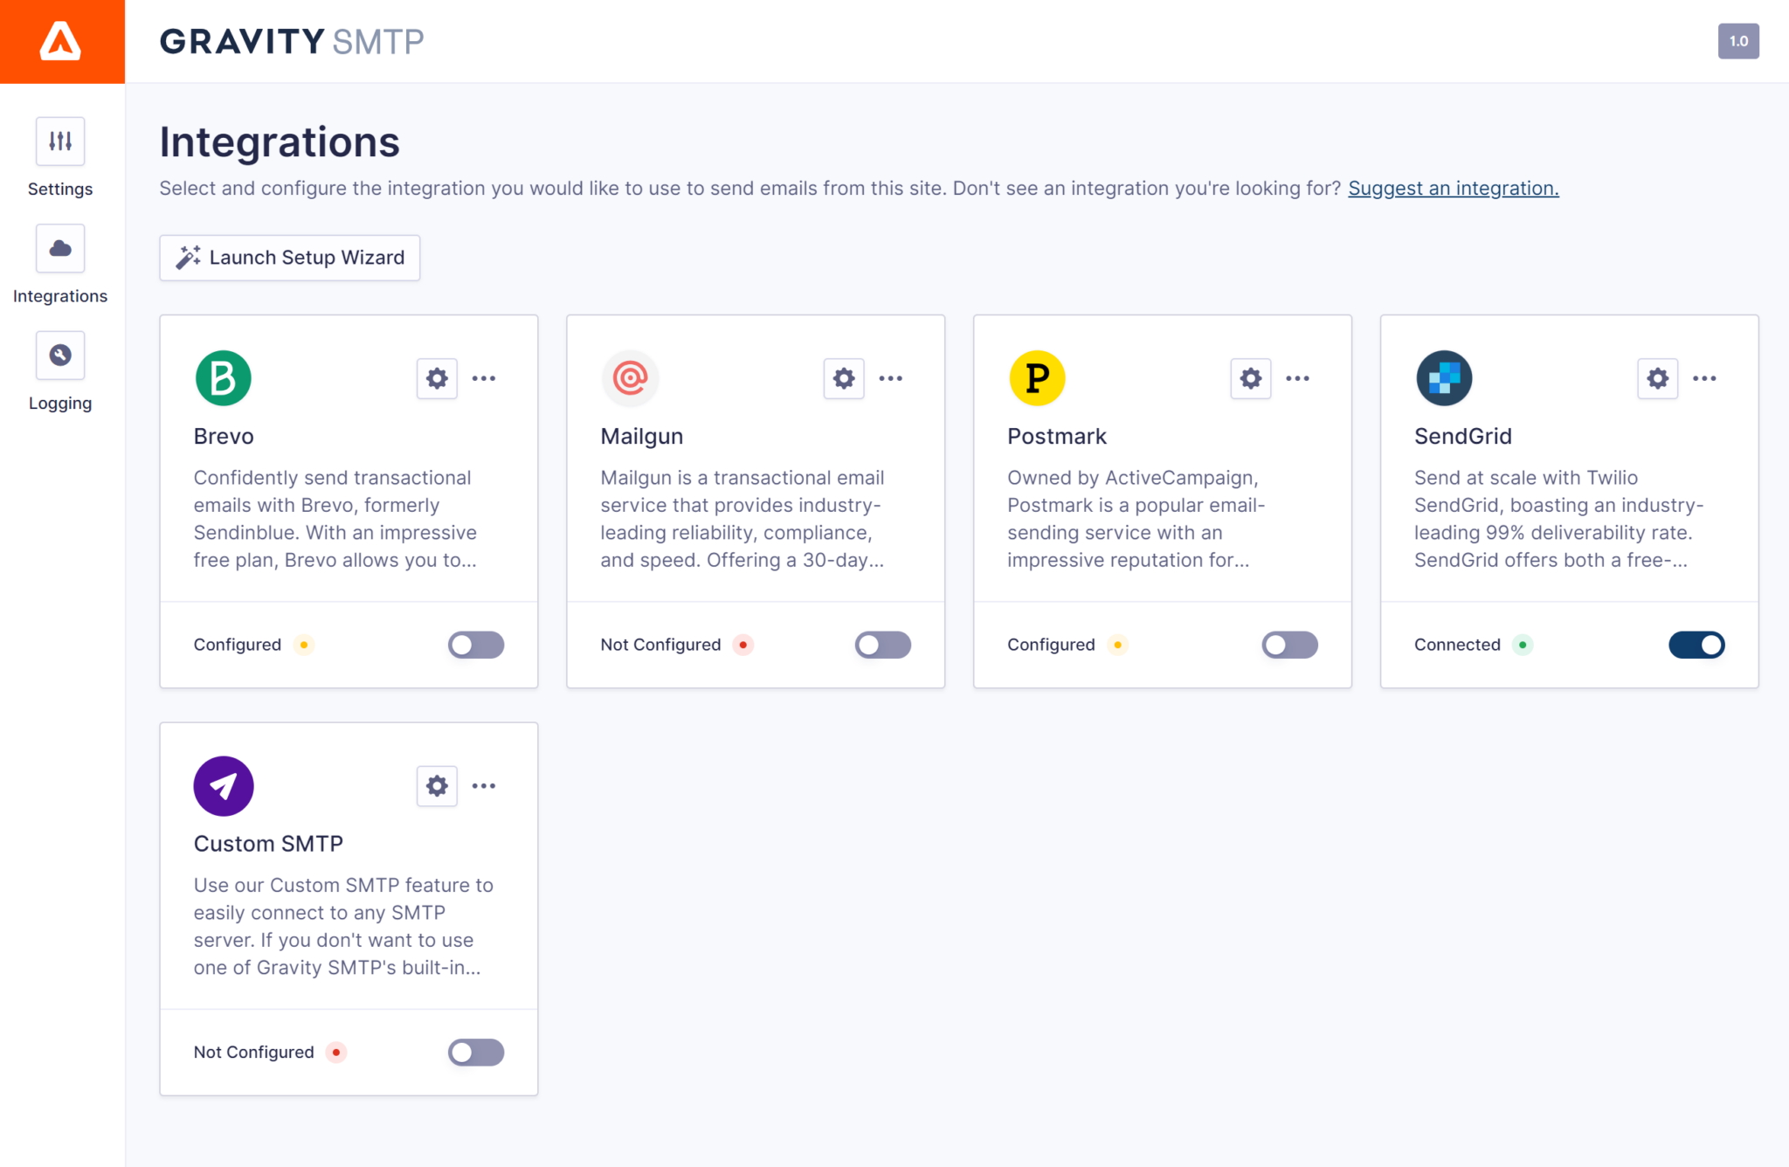
Task: Open SendGrid integration settings gear
Action: coord(1657,378)
